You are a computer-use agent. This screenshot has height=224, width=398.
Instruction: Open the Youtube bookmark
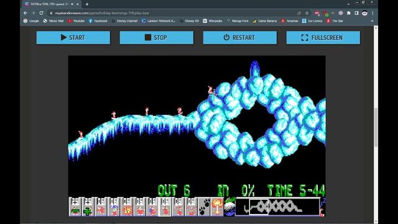pyautogui.click(x=76, y=21)
